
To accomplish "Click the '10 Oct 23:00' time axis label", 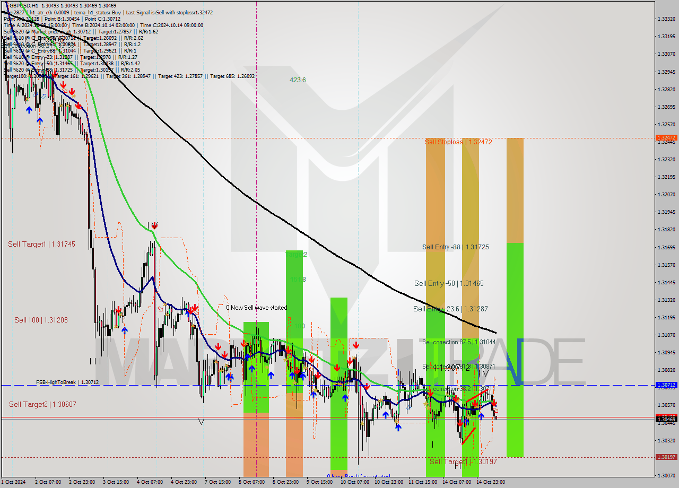I will click(388, 482).
